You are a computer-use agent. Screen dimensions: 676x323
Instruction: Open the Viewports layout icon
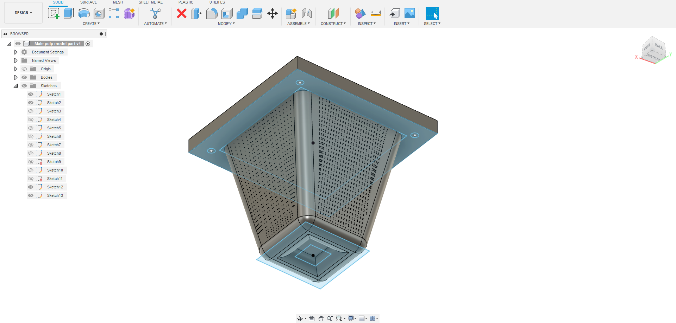click(372, 318)
